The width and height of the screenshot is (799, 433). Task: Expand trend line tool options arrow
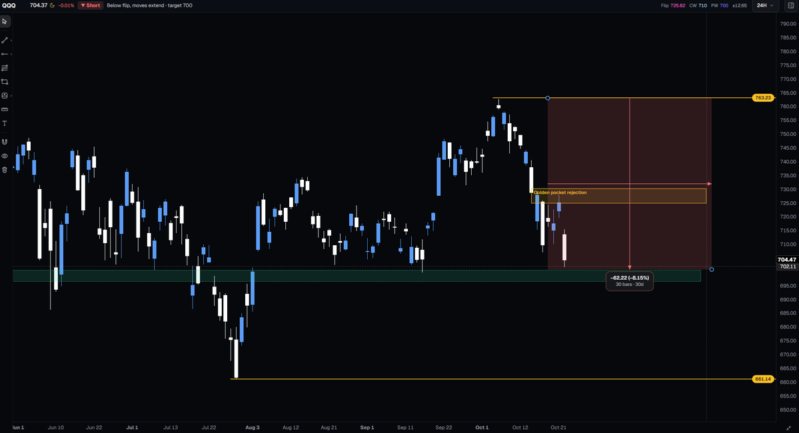click(11, 40)
